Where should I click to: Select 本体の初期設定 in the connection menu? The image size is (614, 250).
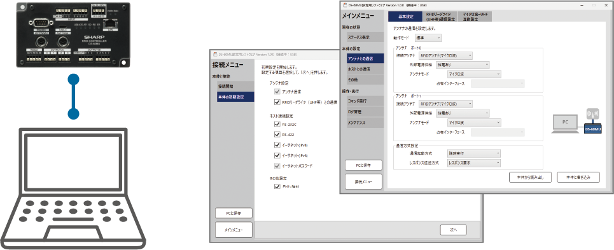235,97
